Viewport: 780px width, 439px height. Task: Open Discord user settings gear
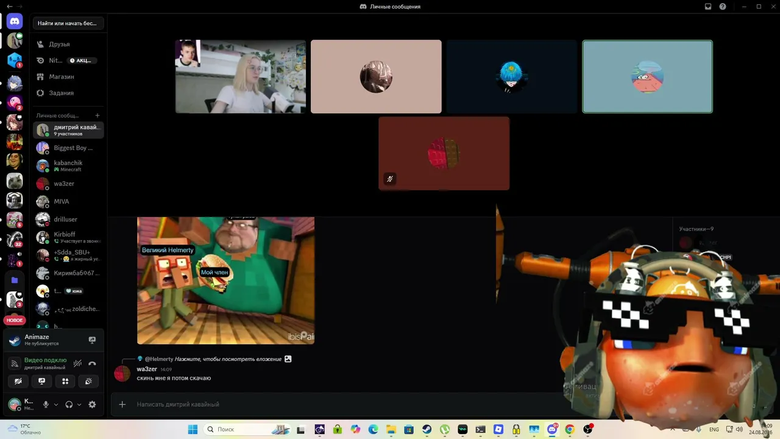92,404
